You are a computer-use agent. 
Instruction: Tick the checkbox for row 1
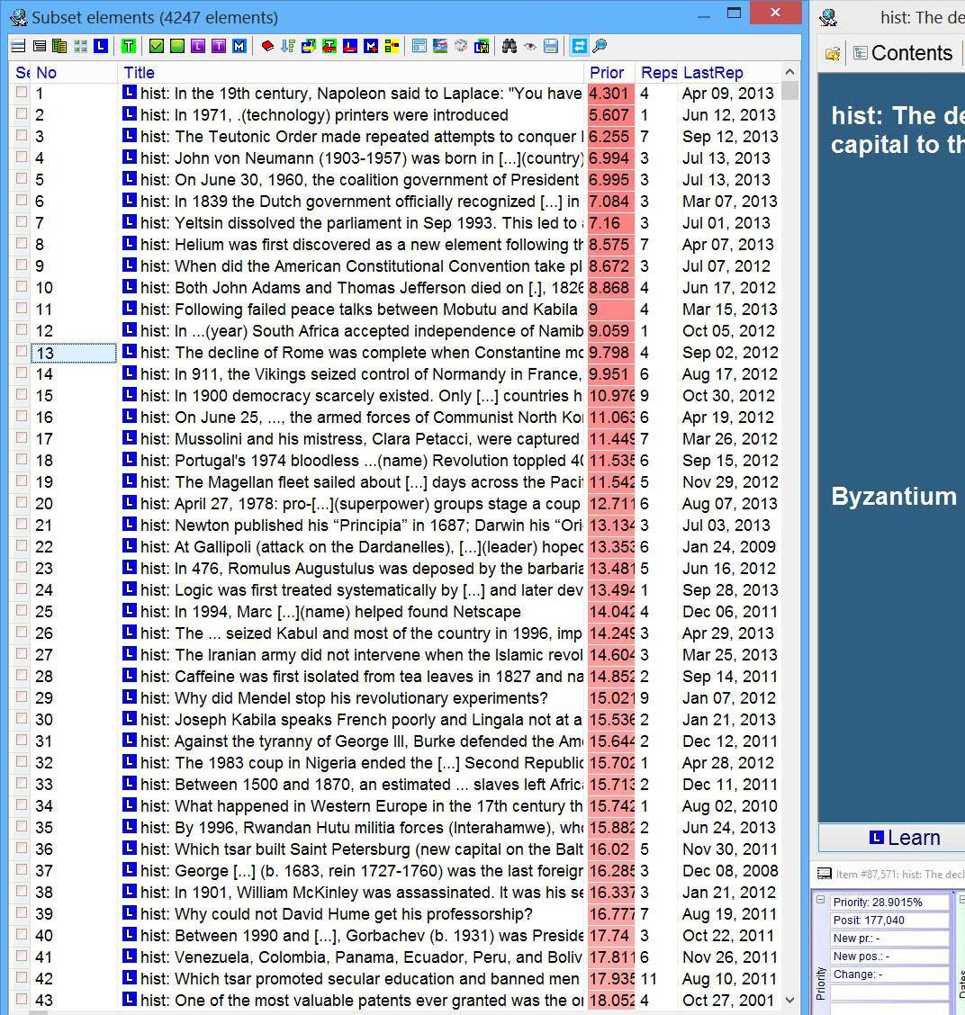pos(22,93)
